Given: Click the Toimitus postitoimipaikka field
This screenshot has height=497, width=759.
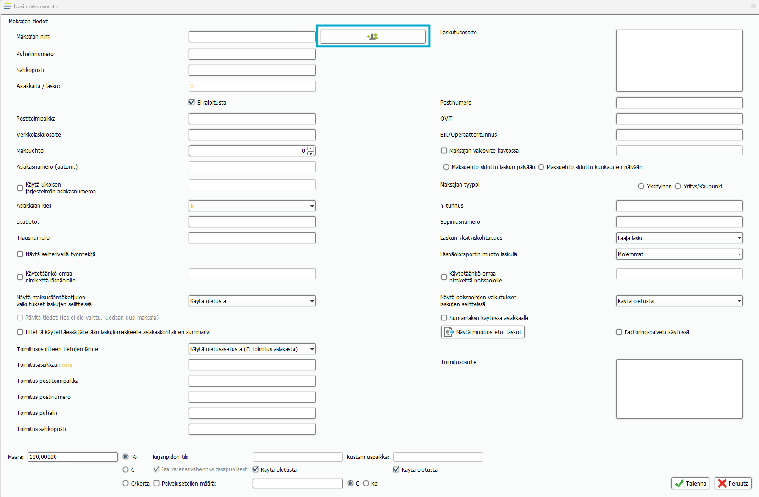Looking at the screenshot, I should [x=252, y=381].
